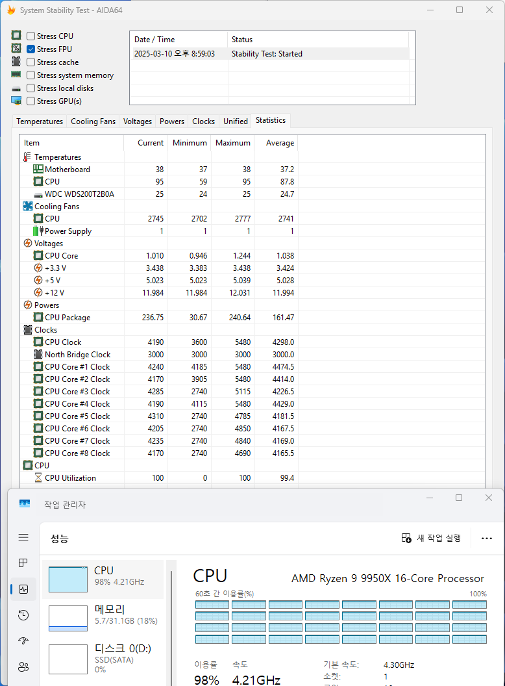The height and width of the screenshot is (686, 505).
Task: Enable the Stress cache checkbox
Action: pyautogui.click(x=31, y=62)
